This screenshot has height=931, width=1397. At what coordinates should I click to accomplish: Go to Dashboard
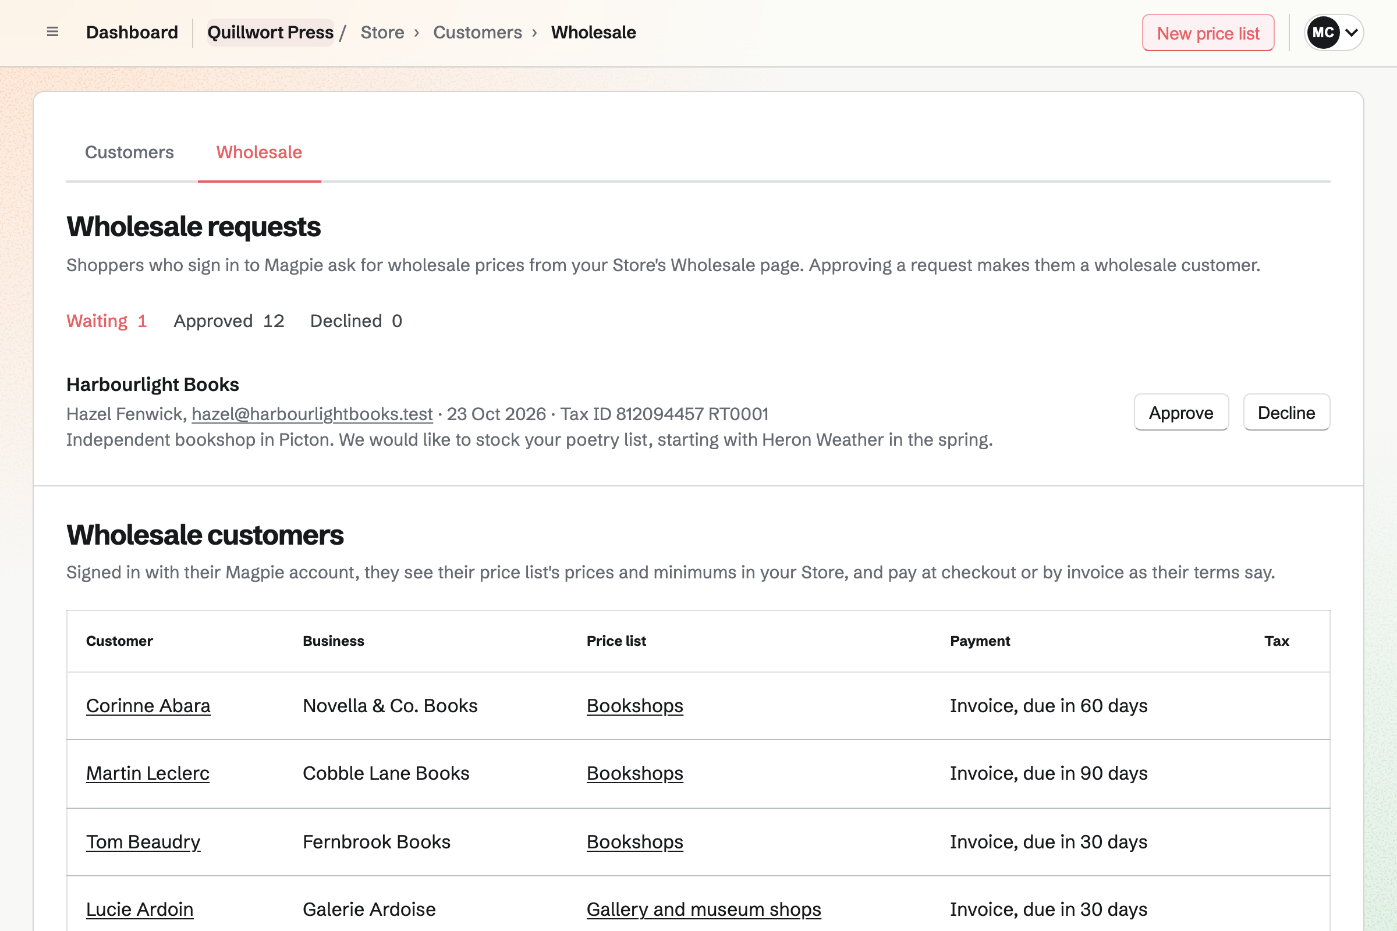[132, 32]
